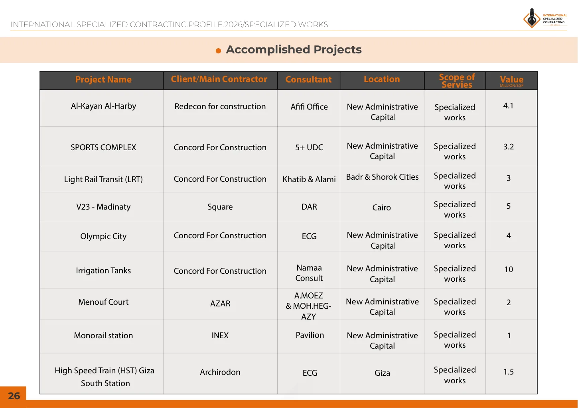Click the 'Accomplished Projects' heading
This screenshot has width=578, height=408.
click(x=294, y=49)
